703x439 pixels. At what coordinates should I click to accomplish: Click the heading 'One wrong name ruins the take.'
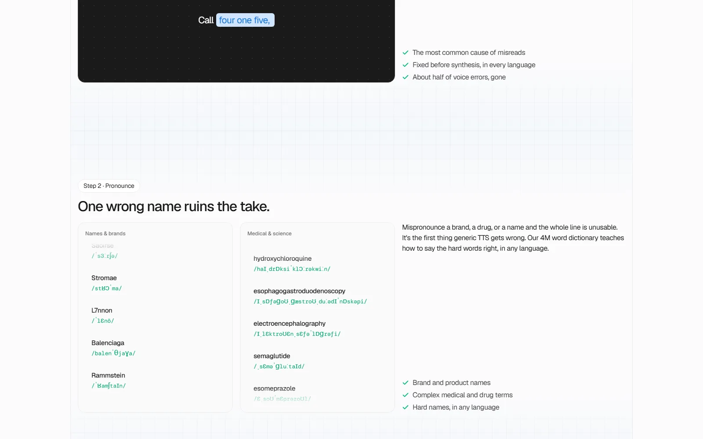[x=174, y=206]
